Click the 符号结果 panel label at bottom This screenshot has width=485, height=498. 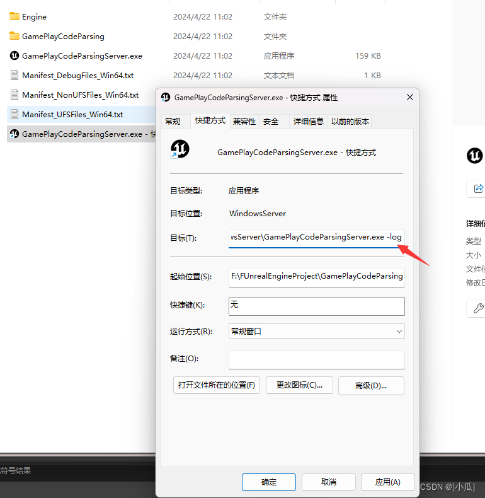(x=15, y=470)
